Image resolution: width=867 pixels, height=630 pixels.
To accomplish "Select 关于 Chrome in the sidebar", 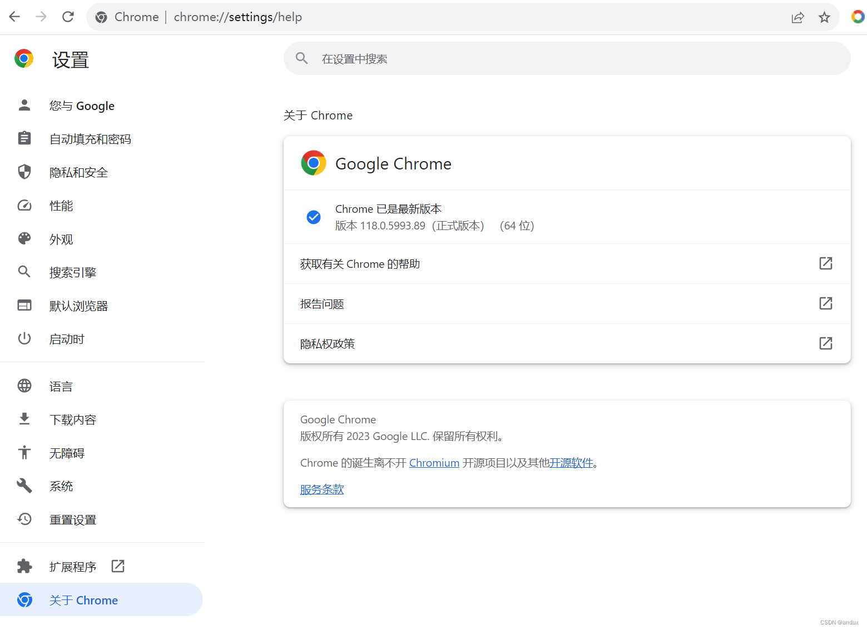I will pyautogui.click(x=101, y=600).
